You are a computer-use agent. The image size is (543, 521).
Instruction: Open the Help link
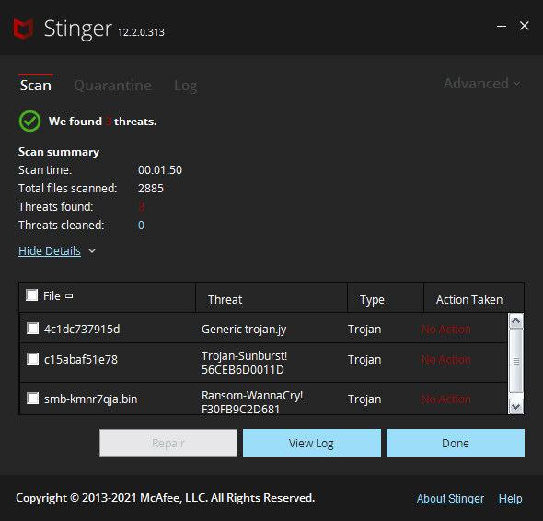tap(511, 499)
